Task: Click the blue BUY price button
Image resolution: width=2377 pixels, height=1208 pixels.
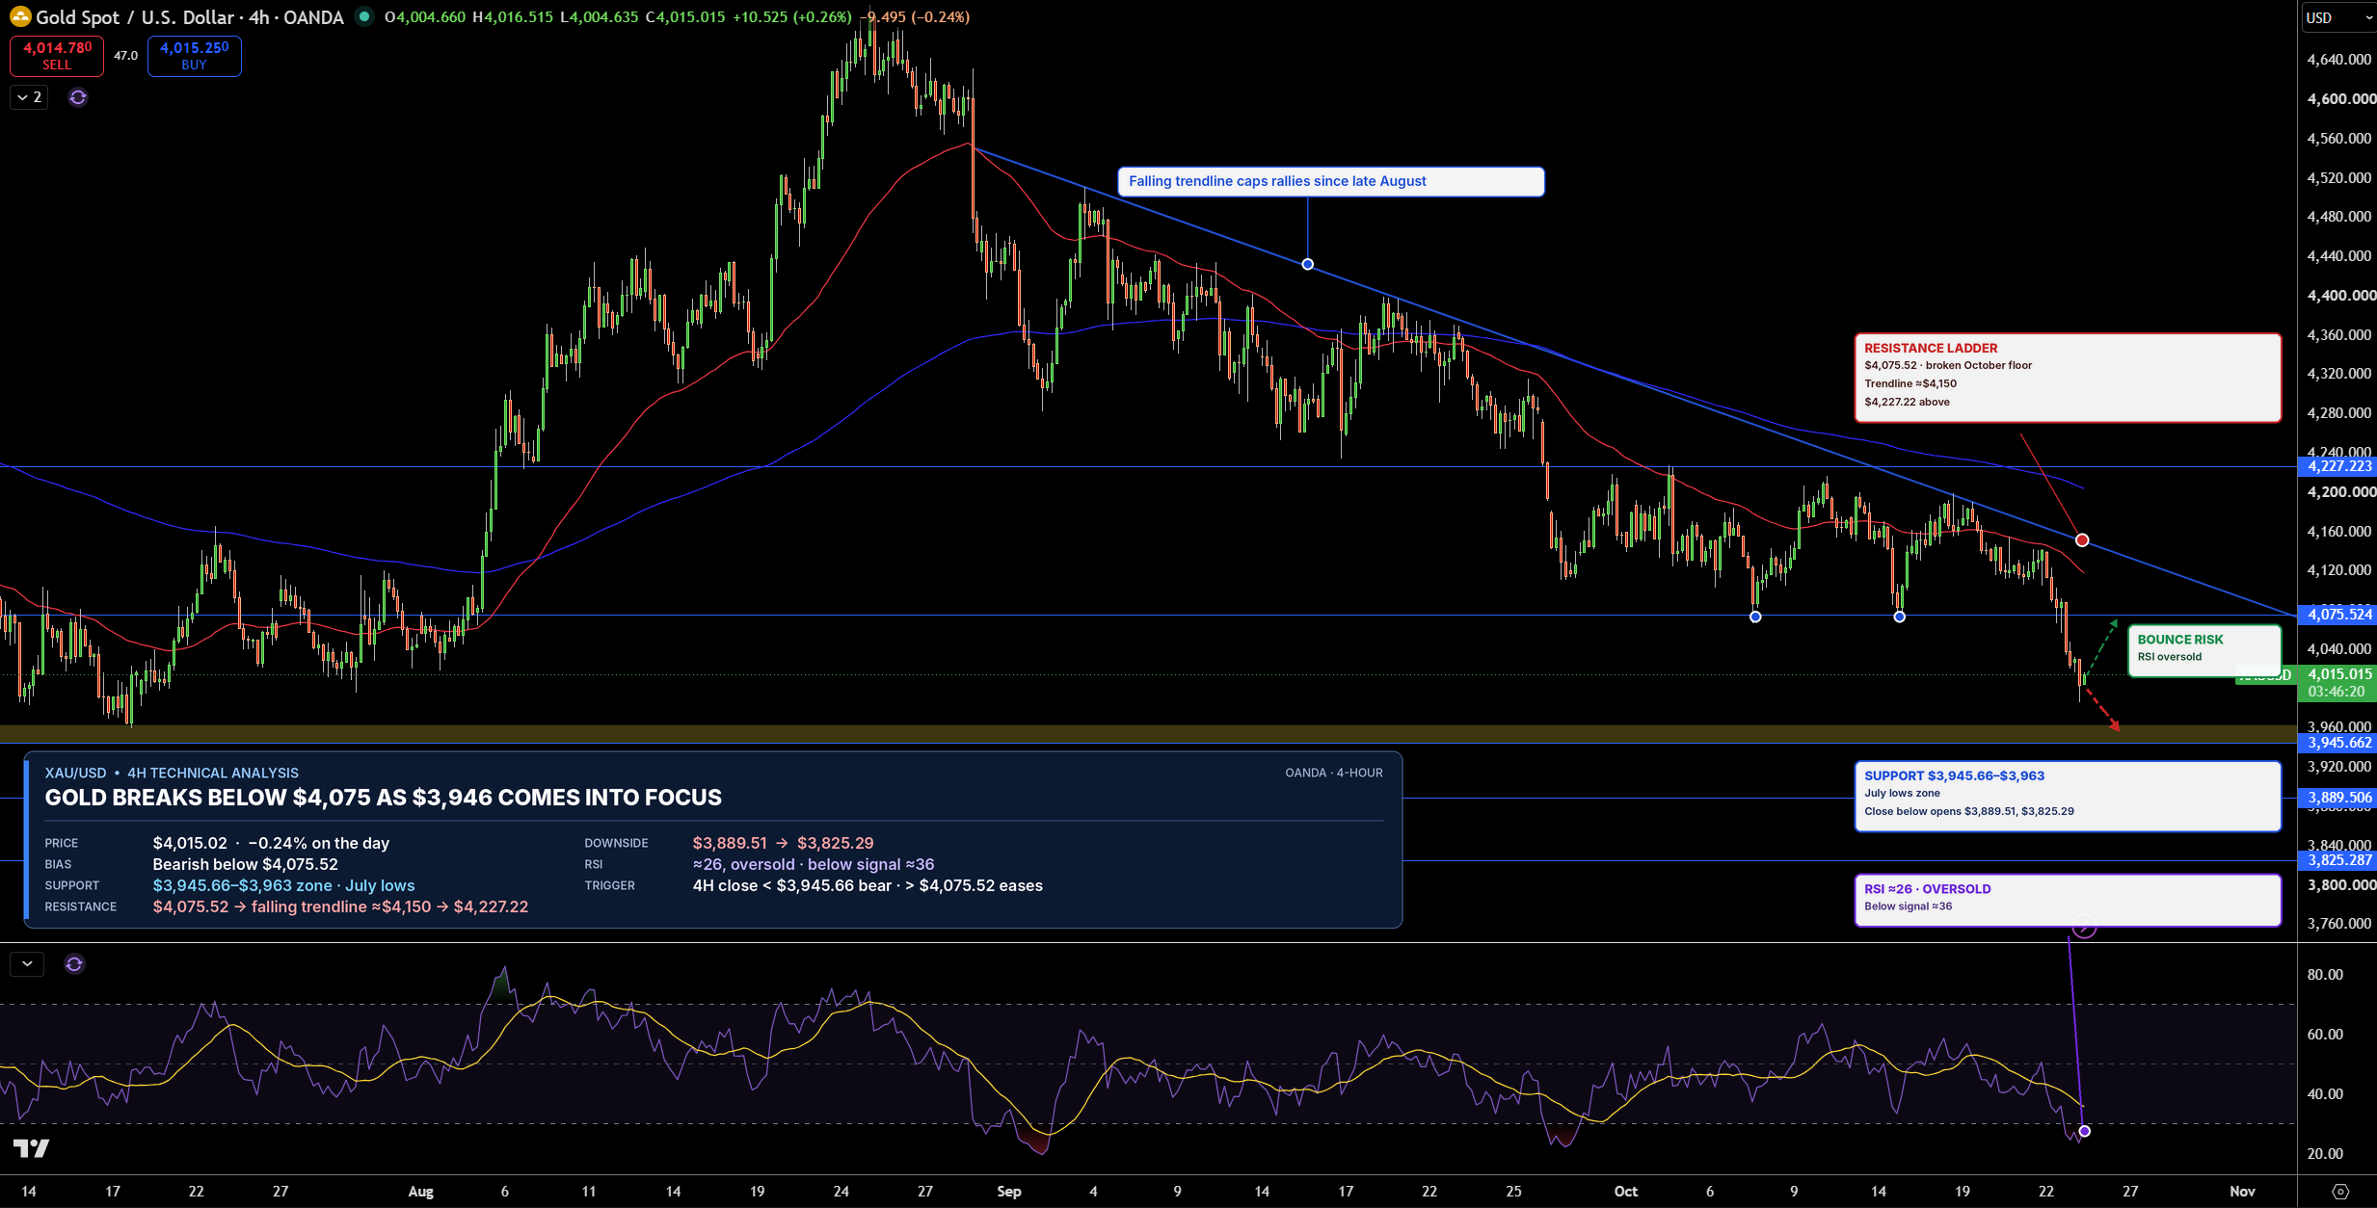Action: click(194, 56)
